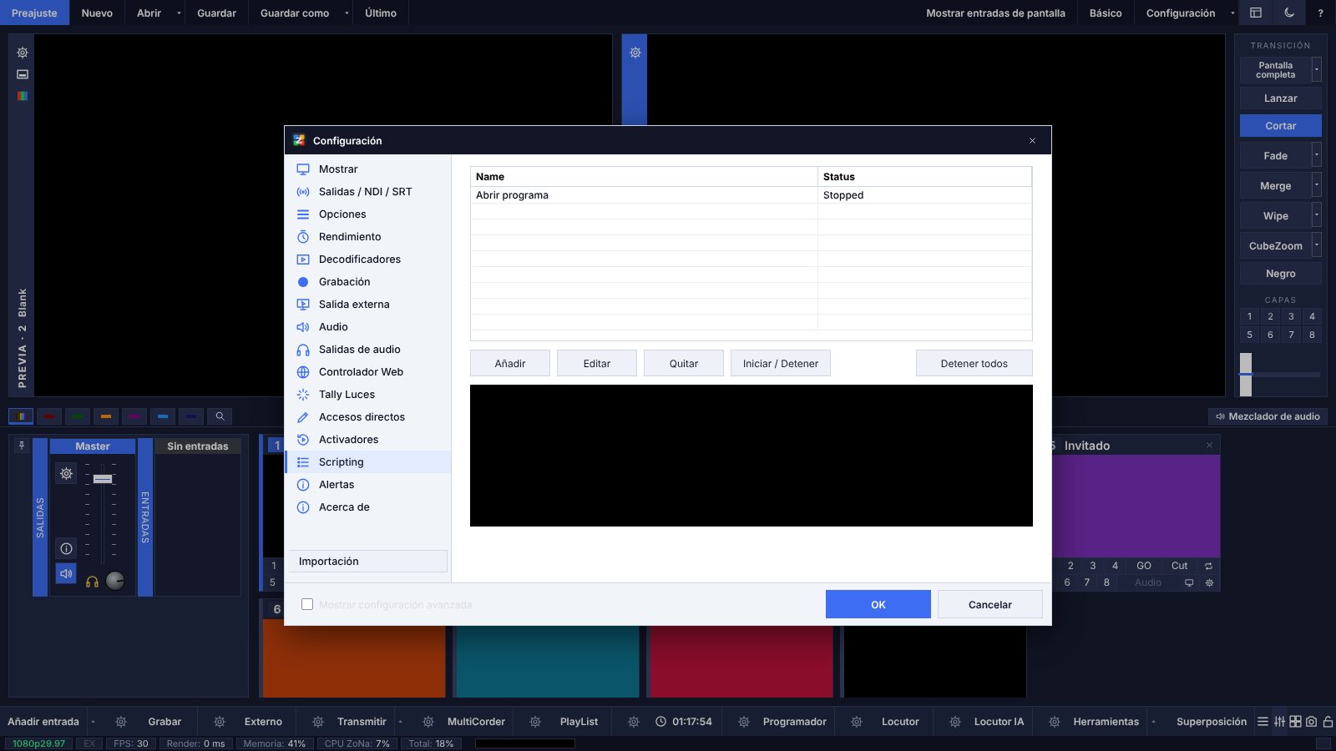Click the snapshot camera icon in bottom bar
Screen dimensions: 1336x751
(1311, 722)
